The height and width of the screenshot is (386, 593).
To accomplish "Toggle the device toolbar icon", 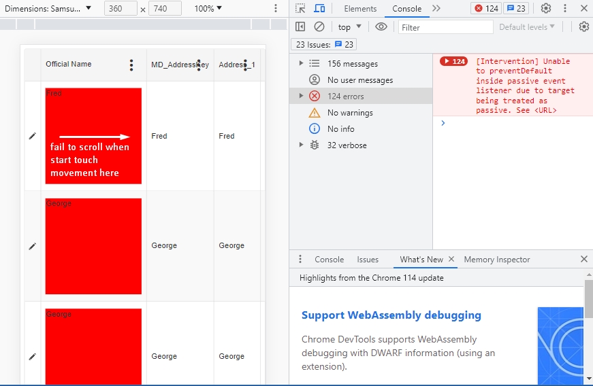I will click(x=319, y=9).
